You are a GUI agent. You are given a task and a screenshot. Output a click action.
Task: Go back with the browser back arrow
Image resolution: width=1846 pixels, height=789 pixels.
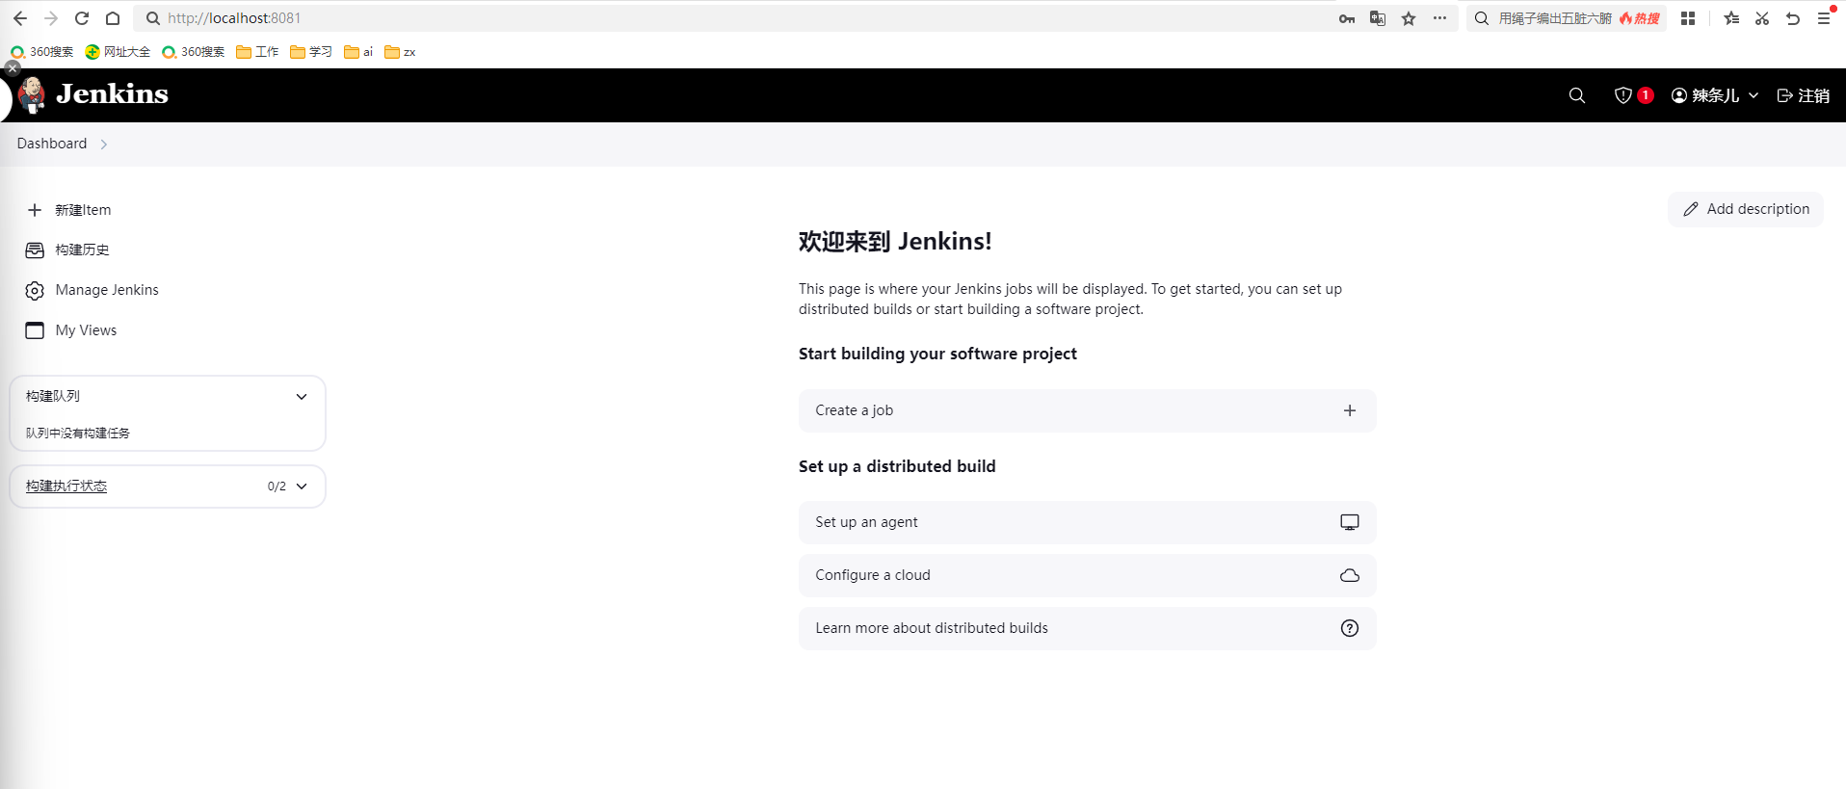20,18
